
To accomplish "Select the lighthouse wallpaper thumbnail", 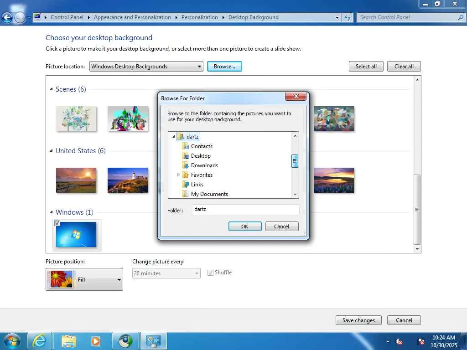I will point(128,180).
